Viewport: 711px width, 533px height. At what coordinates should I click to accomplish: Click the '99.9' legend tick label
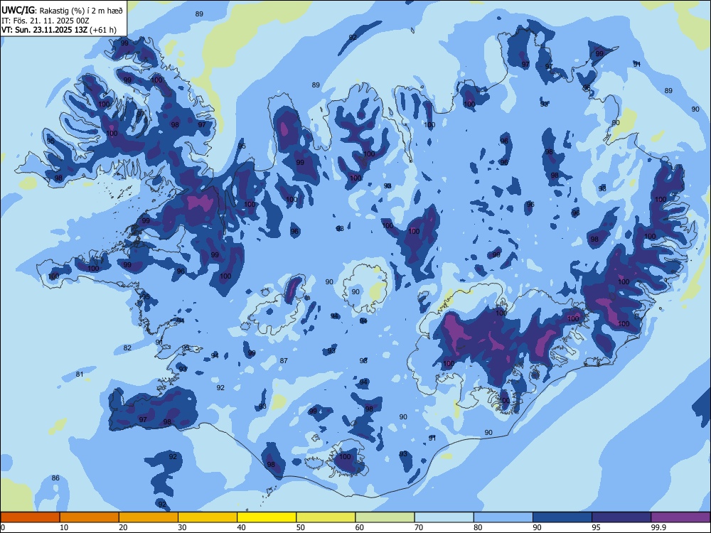tap(658, 527)
